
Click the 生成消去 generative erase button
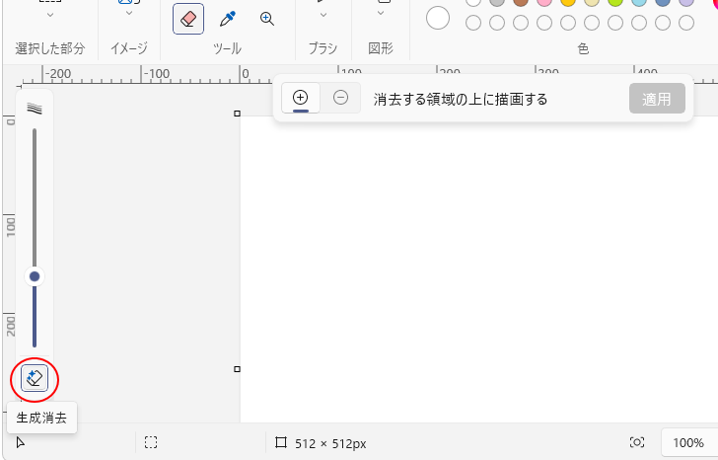pyautogui.click(x=35, y=378)
